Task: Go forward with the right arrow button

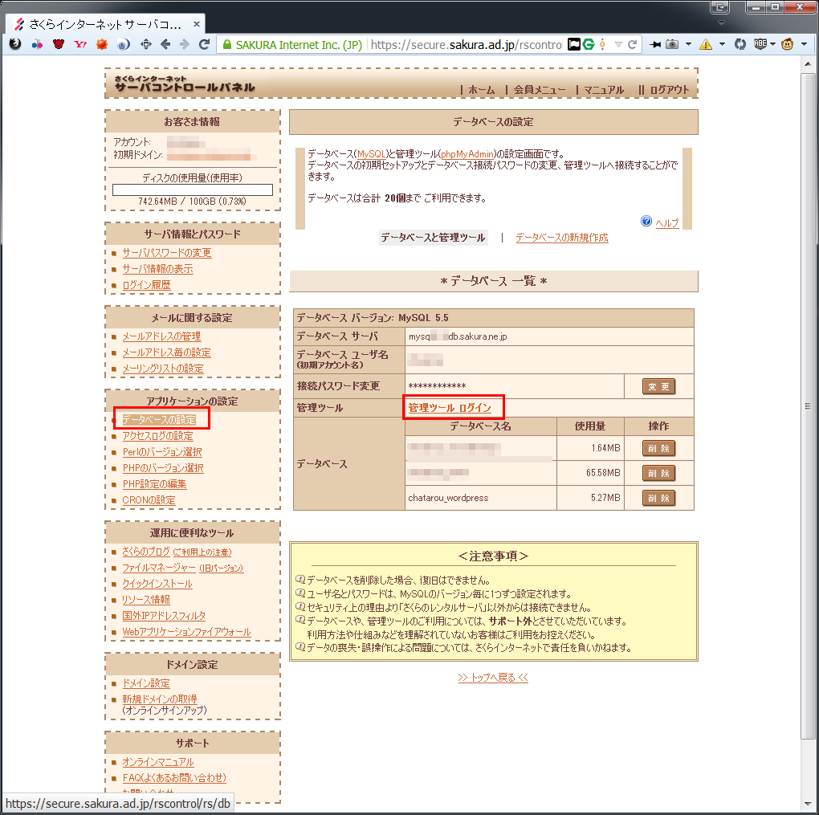Action: [185, 44]
